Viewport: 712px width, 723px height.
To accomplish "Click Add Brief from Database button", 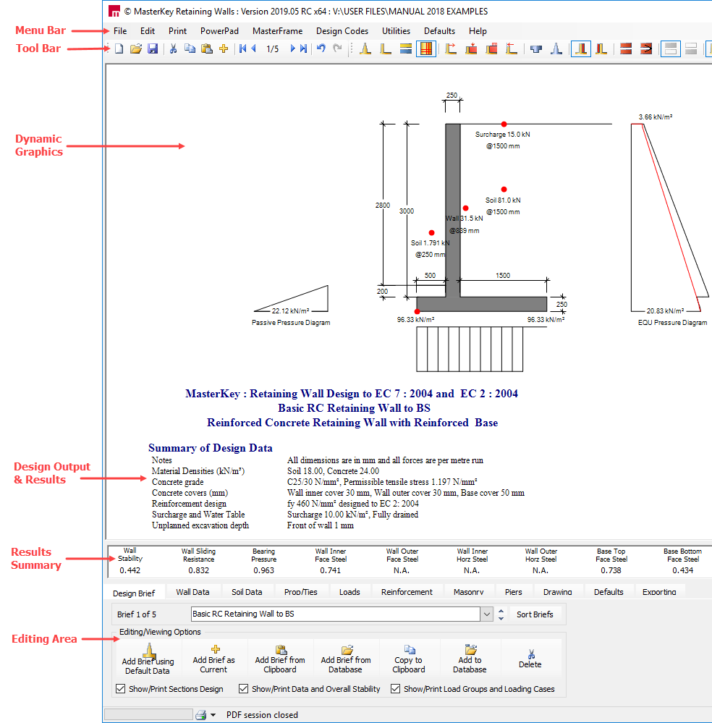I will 346,658.
